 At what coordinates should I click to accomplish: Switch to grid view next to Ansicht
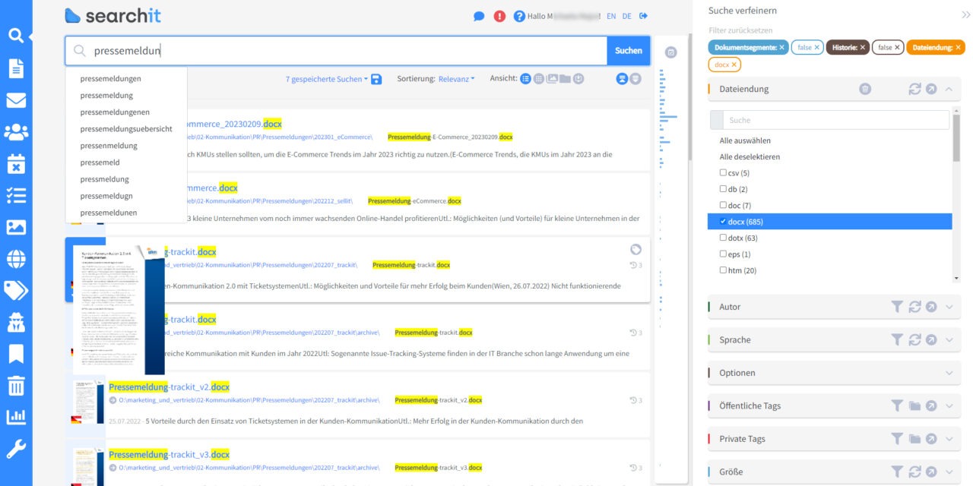click(x=538, y=77)
